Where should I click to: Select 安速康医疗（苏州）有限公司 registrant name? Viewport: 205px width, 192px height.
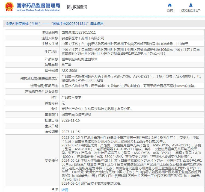83,38
